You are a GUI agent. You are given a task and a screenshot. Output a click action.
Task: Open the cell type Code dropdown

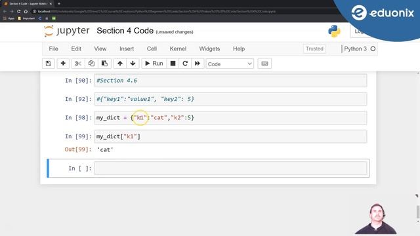coord(230,64)
